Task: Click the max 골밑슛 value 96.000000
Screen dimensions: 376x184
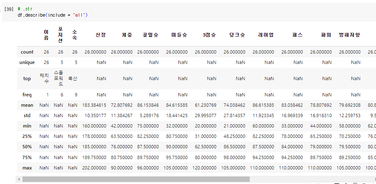Action: [148, 168]
